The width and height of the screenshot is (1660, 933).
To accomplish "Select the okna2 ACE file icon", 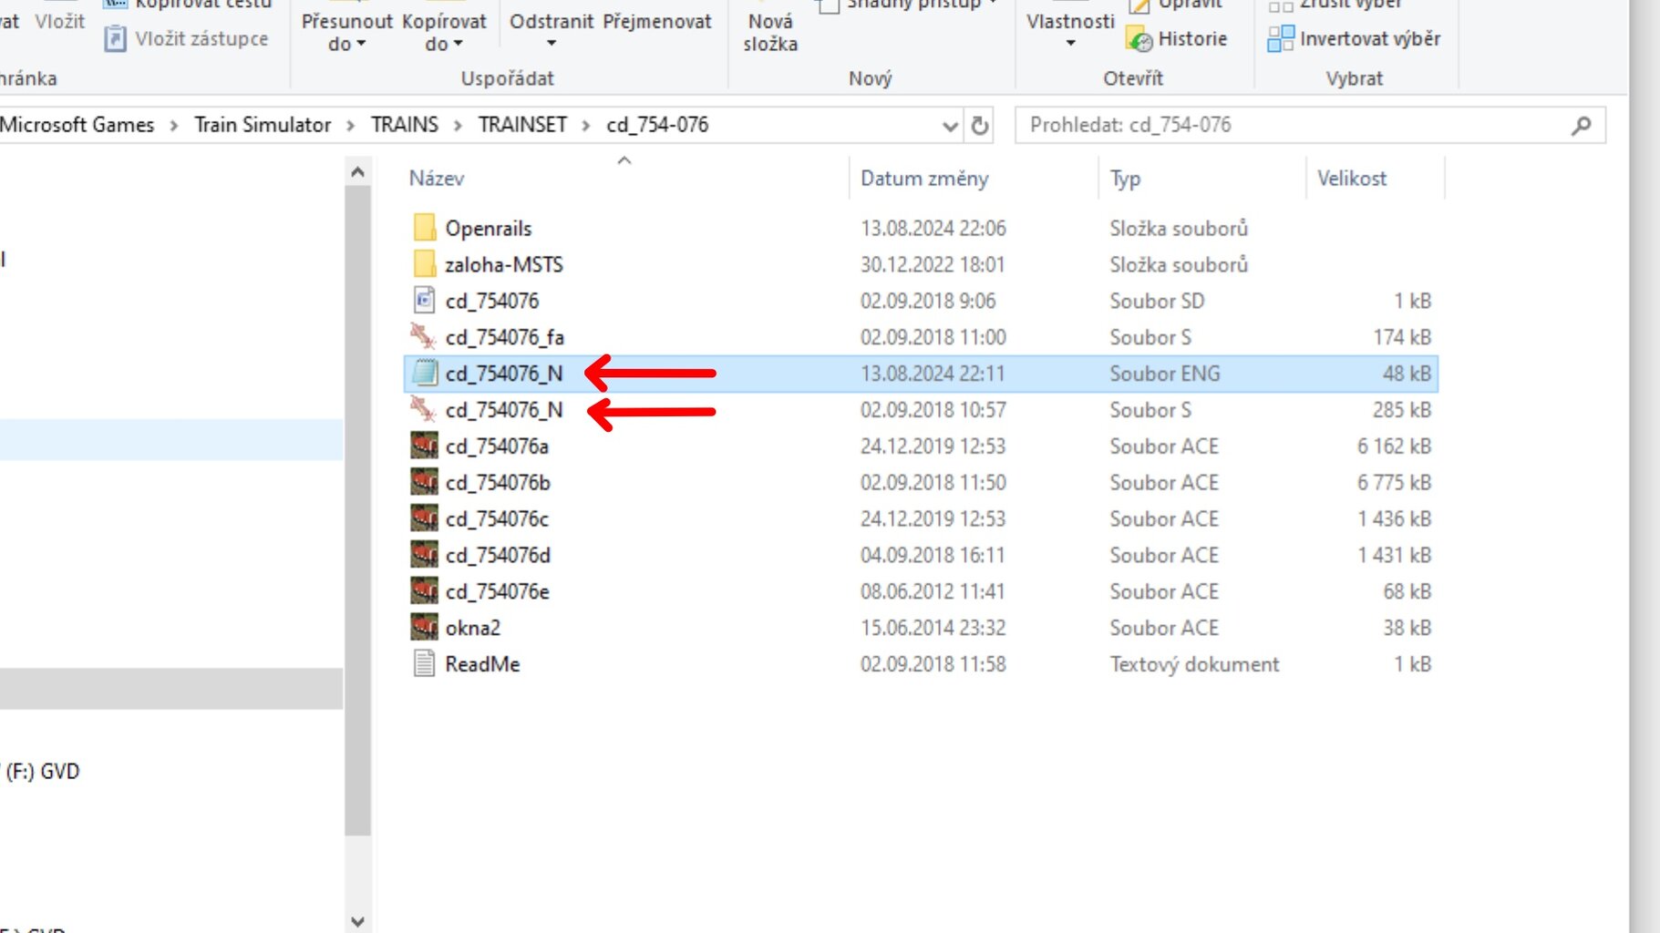I will 424,628.
